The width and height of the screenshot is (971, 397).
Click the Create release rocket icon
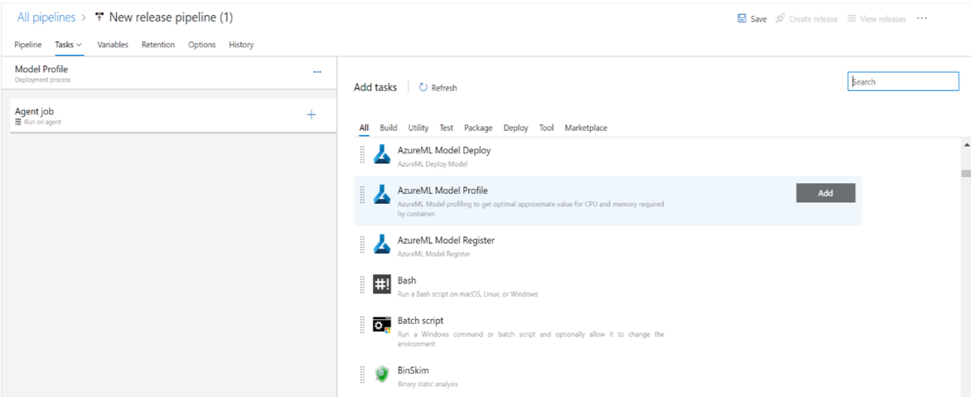point(780,19)
